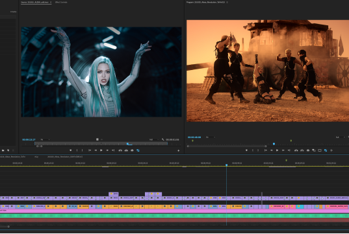
Task: Export frame from Source Monitor
Action: click(132, 150)
